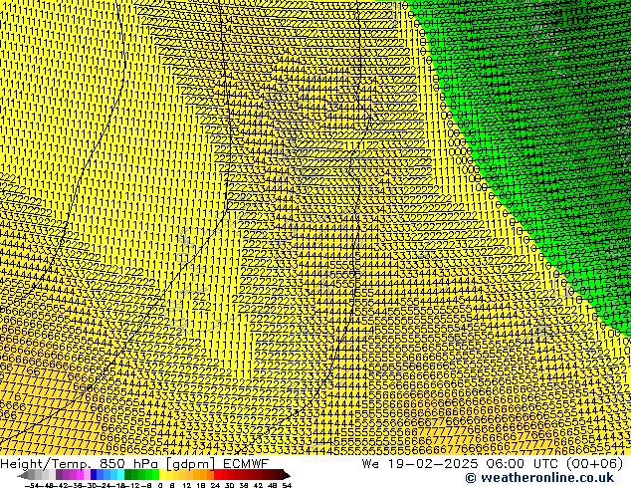
Task: Click the dark brown right arrow cap of the color scale
Action: [287, 475]
